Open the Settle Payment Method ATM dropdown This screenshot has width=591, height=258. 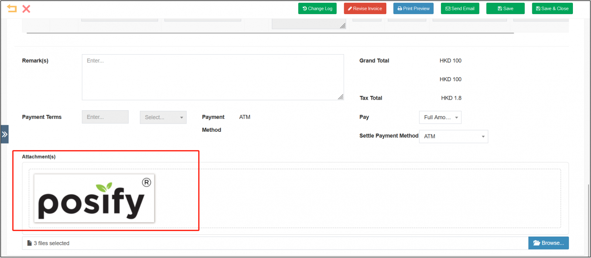(x=454, y=137)
